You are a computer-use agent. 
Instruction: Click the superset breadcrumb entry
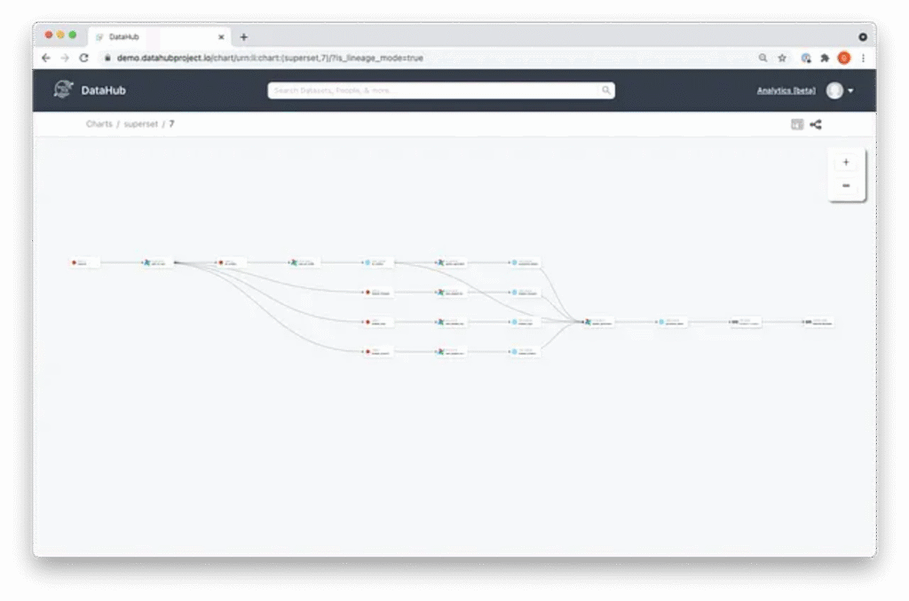click(140, 124)
